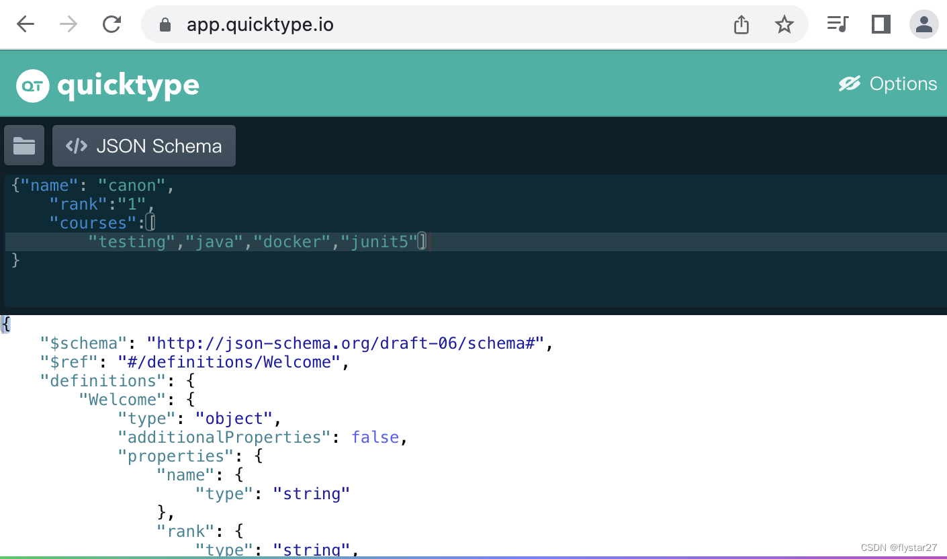Click the "#/definitions/Welcome" value

coord(229,362)
